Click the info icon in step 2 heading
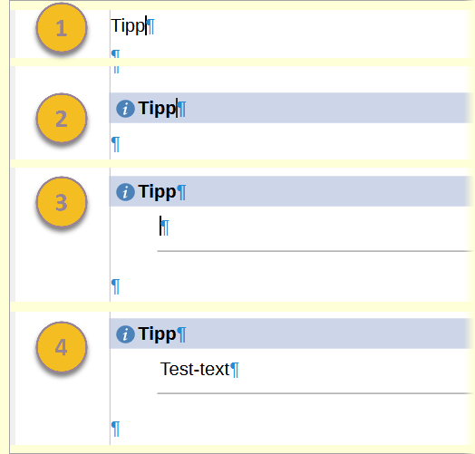This screenshot has height=454, width=475. (125, 109)
